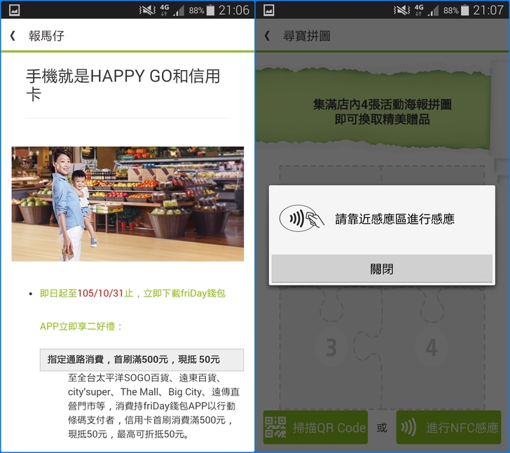Screen dimensions: 510x453
Task: Tap the right status bar picture notification icon
Action: click(x=269, y=10)
